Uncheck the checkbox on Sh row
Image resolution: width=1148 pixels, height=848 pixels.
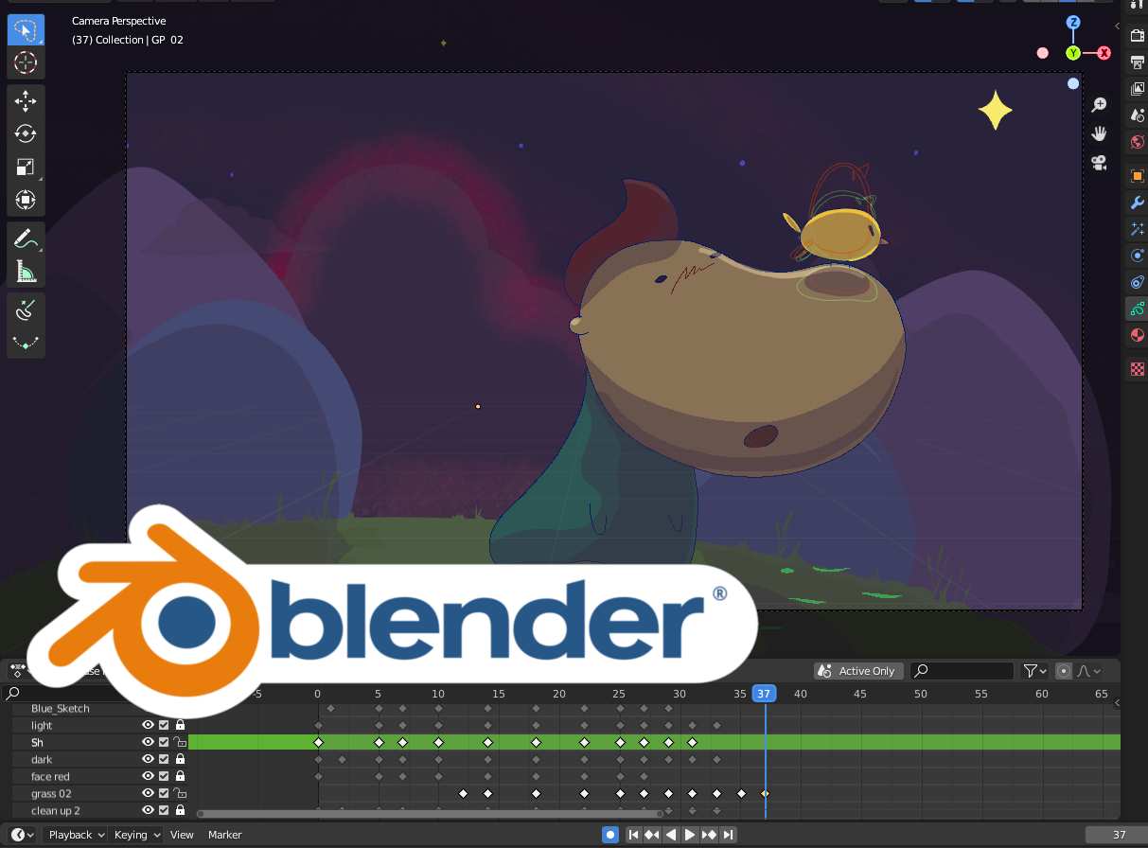click(x=164, y=742)
